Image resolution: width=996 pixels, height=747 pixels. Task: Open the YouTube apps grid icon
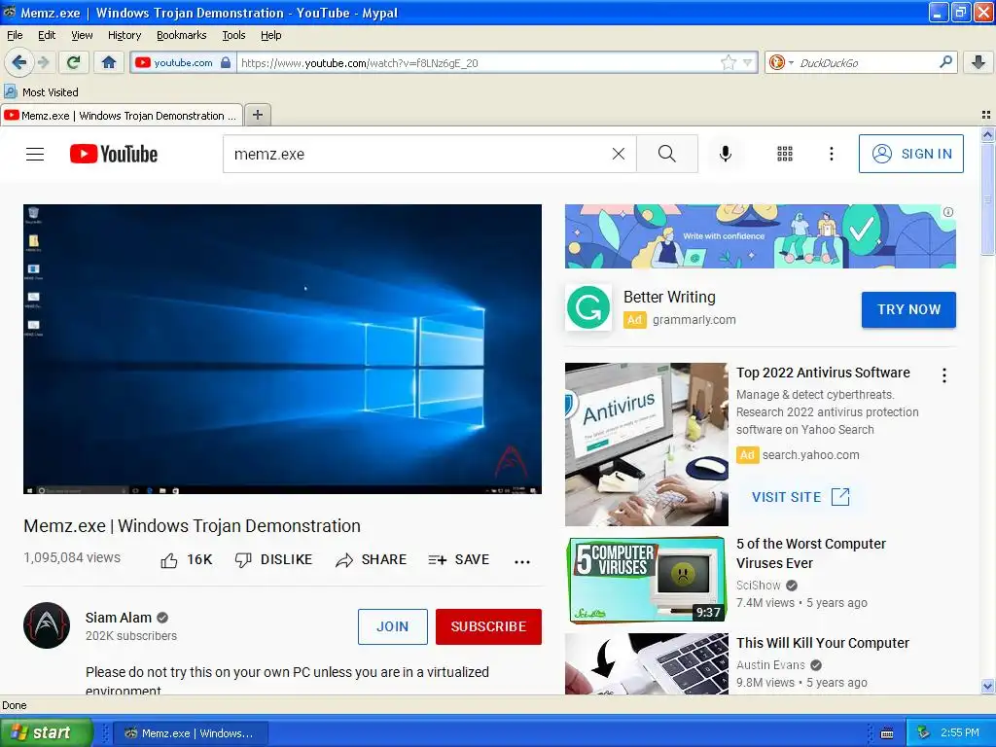click(785, 154)
